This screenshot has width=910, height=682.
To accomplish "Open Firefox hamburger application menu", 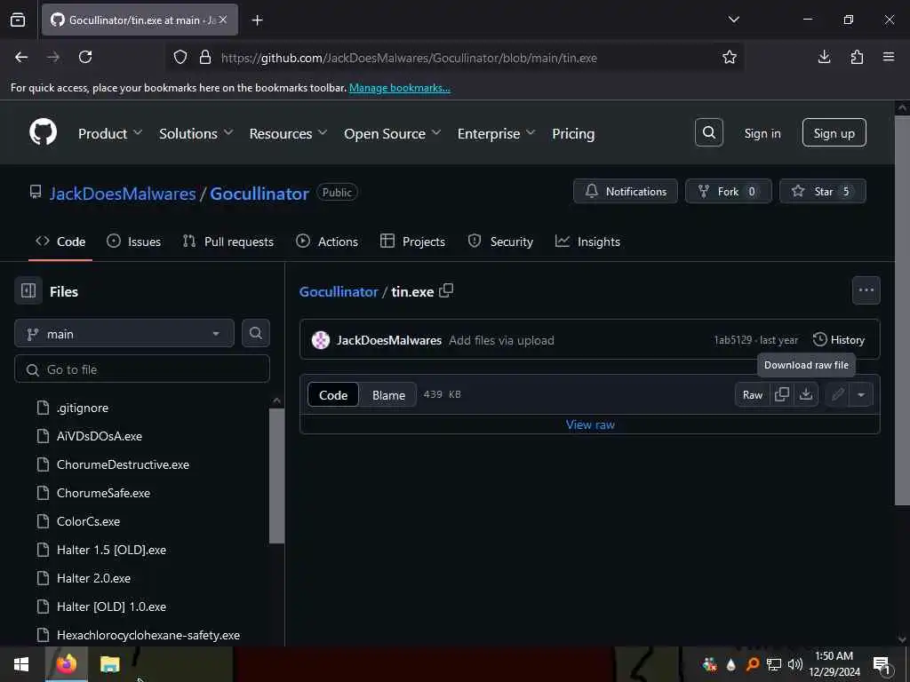I will (888, 57).
